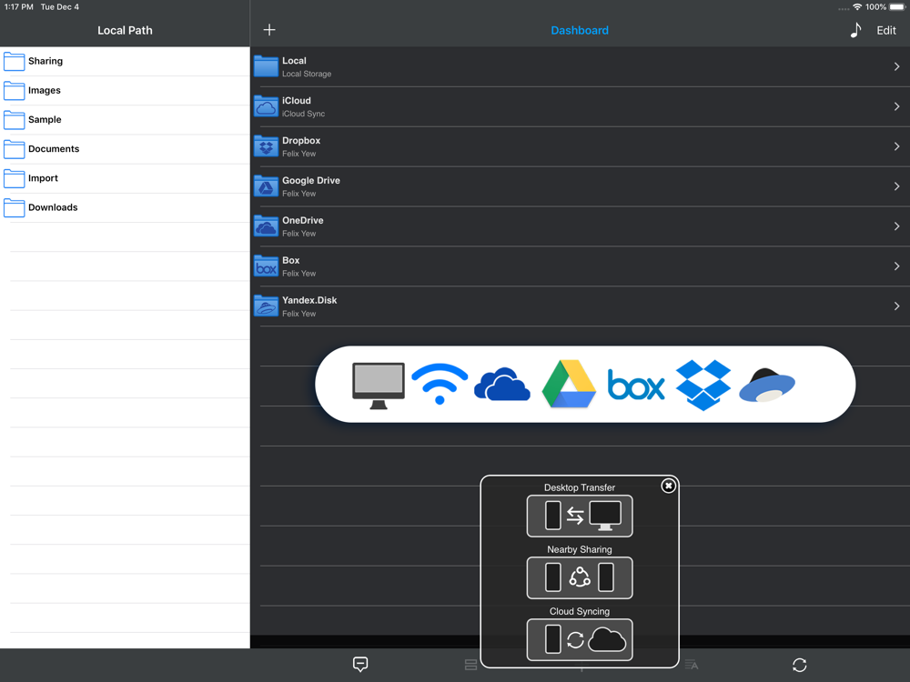Select the Dashboard title

coord(579,30)
